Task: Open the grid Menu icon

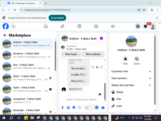Action: [138, 26]
